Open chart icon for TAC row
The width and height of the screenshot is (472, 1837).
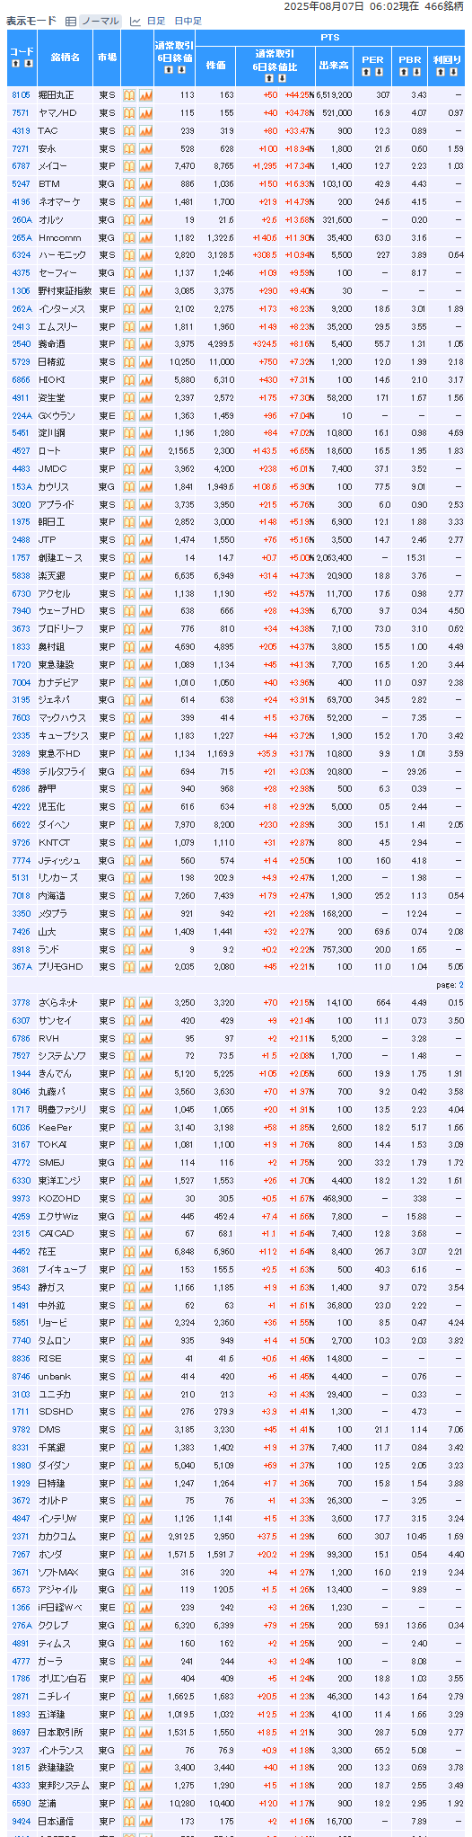(x=145, y=130)
